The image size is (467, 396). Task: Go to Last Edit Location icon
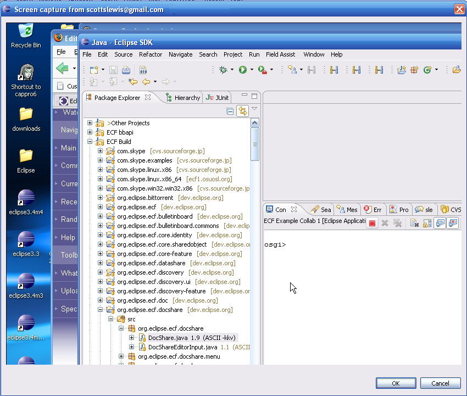[x=133, y=82]
